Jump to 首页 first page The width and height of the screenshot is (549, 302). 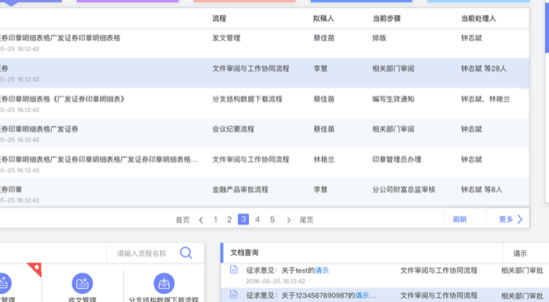click(182, 220)
